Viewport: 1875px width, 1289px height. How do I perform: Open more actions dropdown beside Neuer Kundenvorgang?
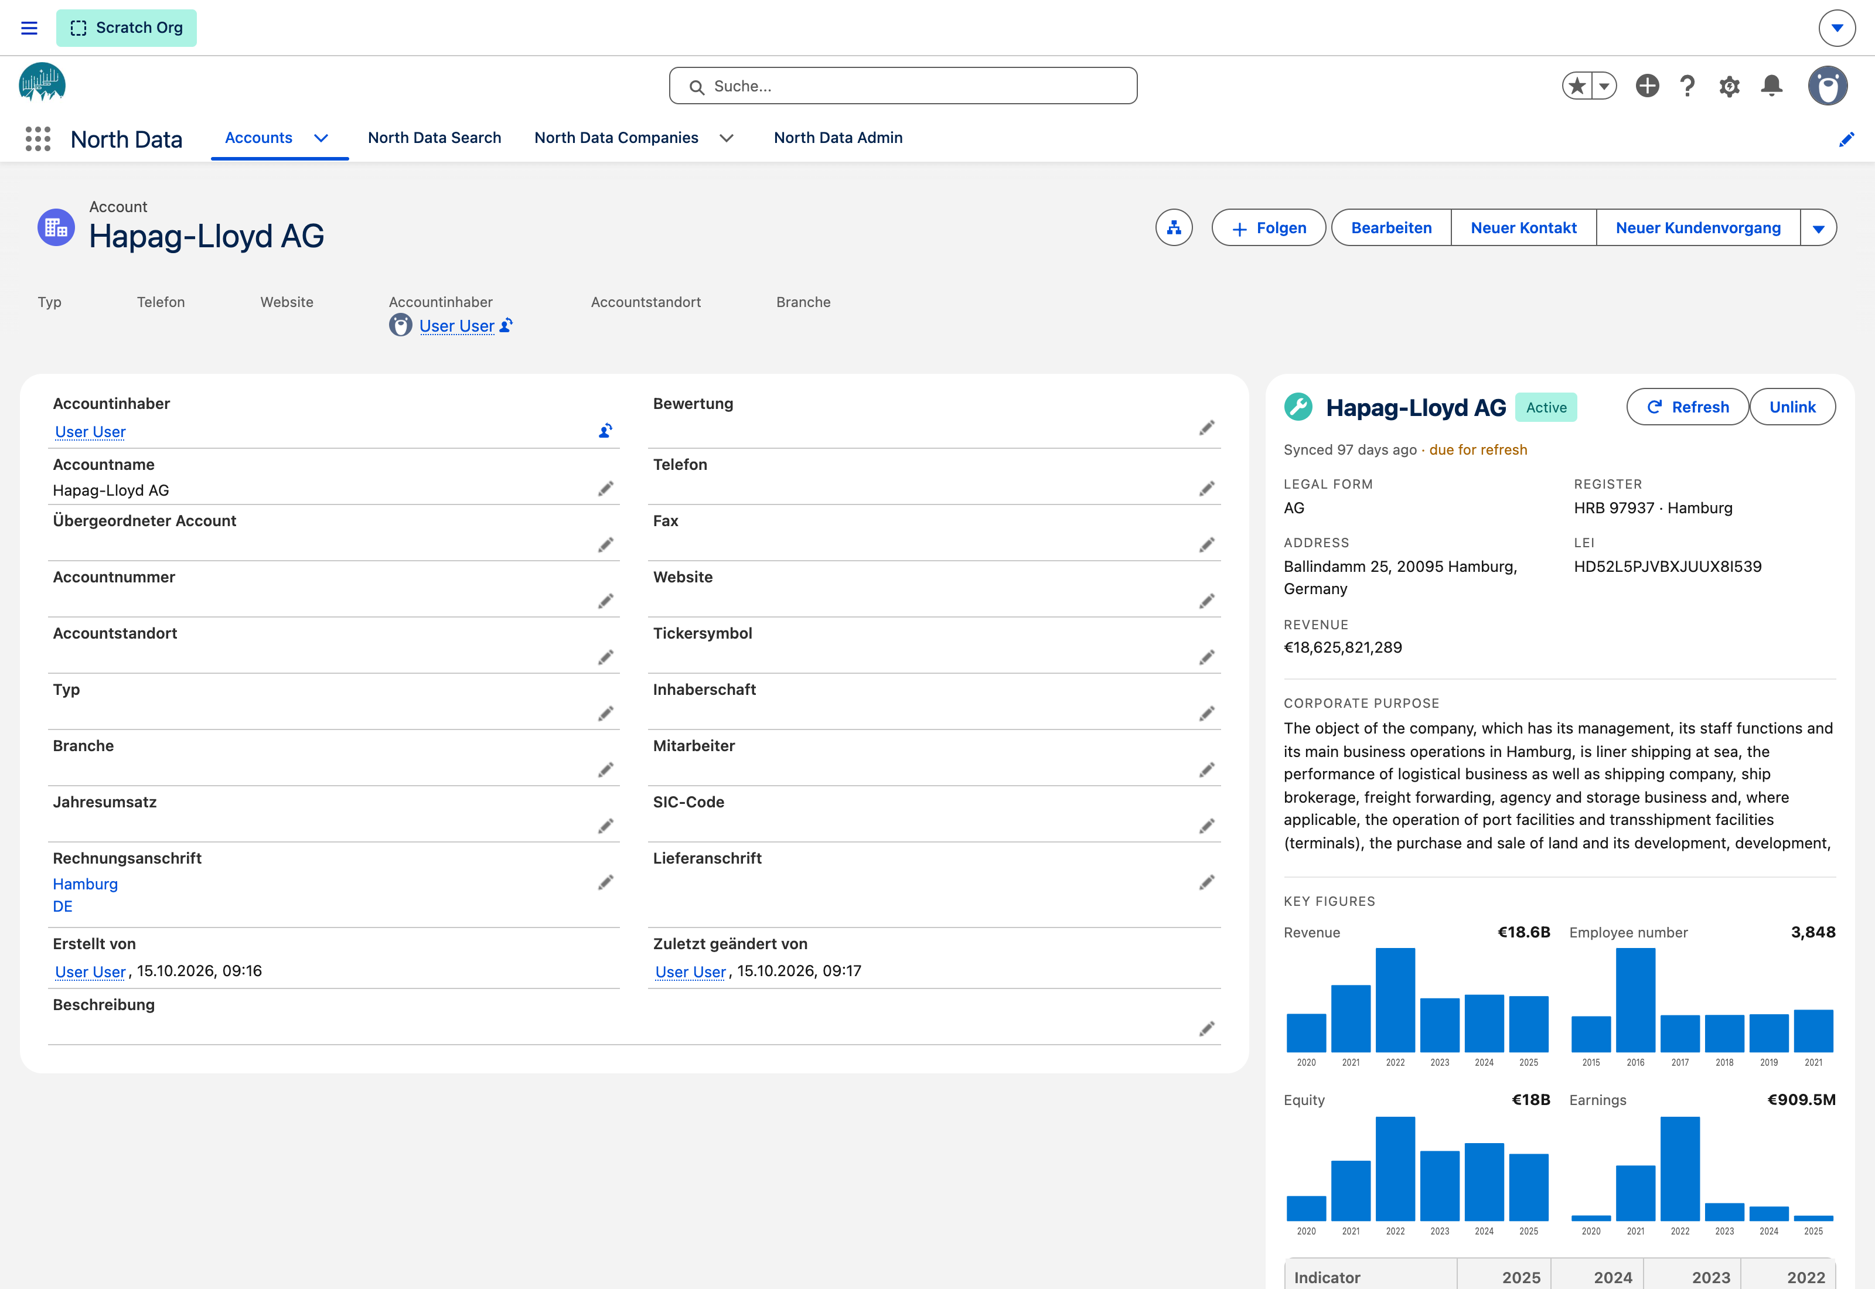point(1819,228)
